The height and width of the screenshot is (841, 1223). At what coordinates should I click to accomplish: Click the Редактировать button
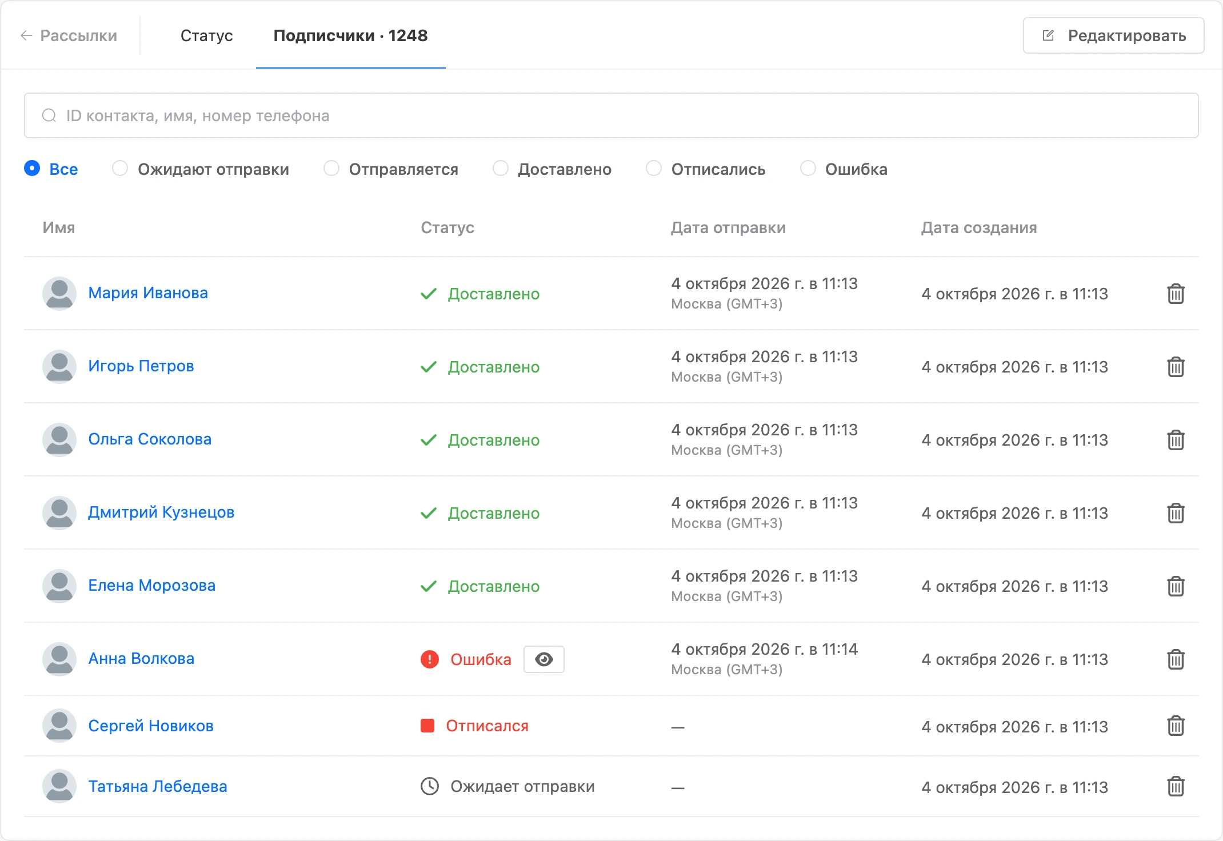coord(1113,35)
